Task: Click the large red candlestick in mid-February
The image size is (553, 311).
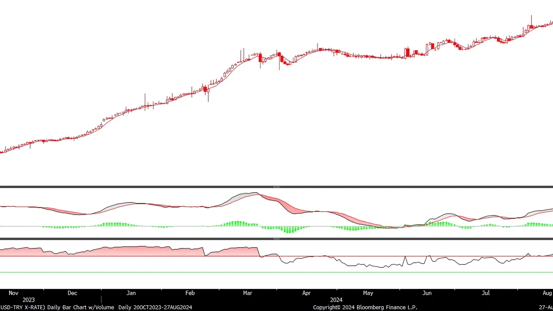Action: [206, 89]
